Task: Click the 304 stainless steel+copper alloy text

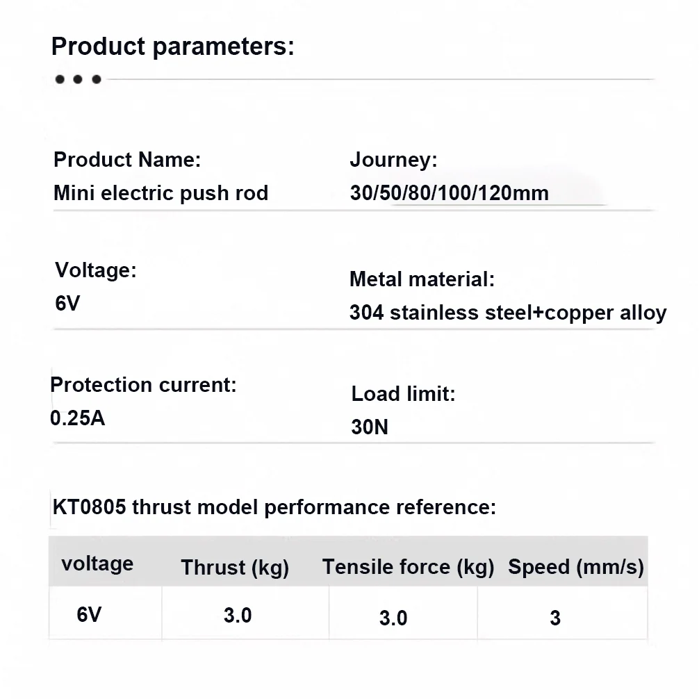Action: tap(508, 313)
